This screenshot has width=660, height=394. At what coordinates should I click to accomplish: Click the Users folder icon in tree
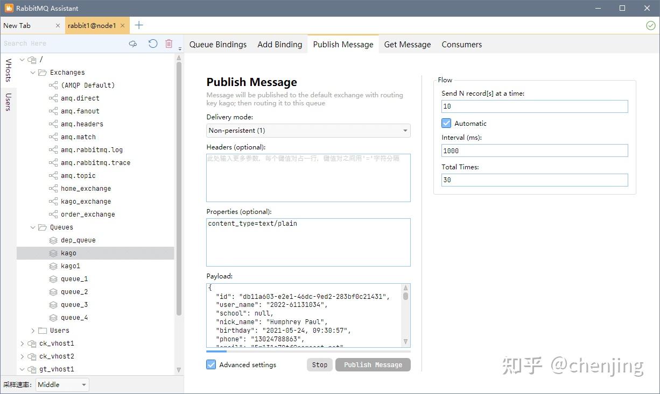coord(43,331)
